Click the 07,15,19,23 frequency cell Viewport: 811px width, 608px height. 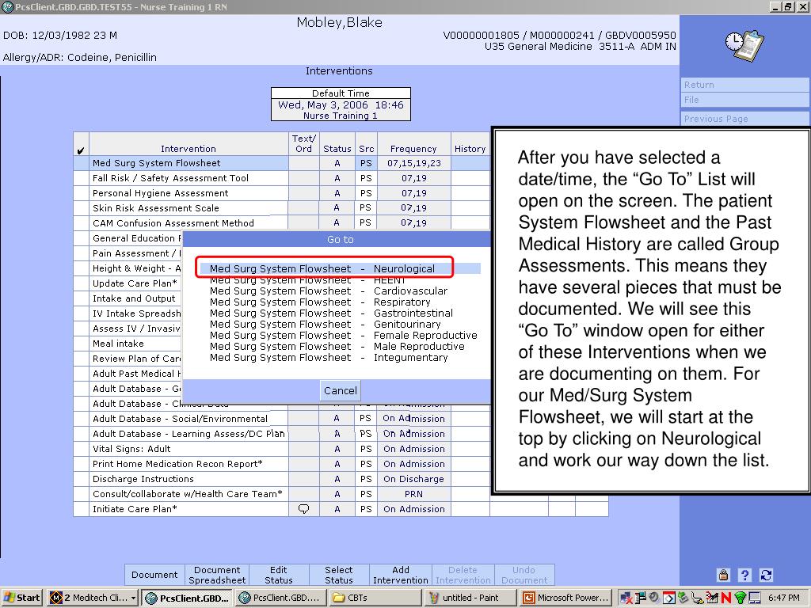click(413, 163)
